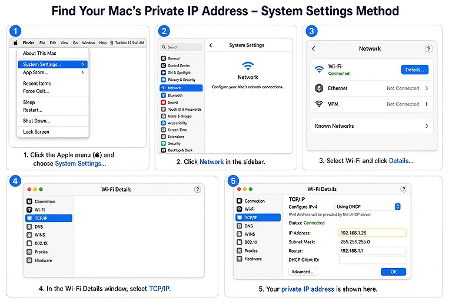
Task: Click the Router field 192.168.1.1
Action: point(372,250)
